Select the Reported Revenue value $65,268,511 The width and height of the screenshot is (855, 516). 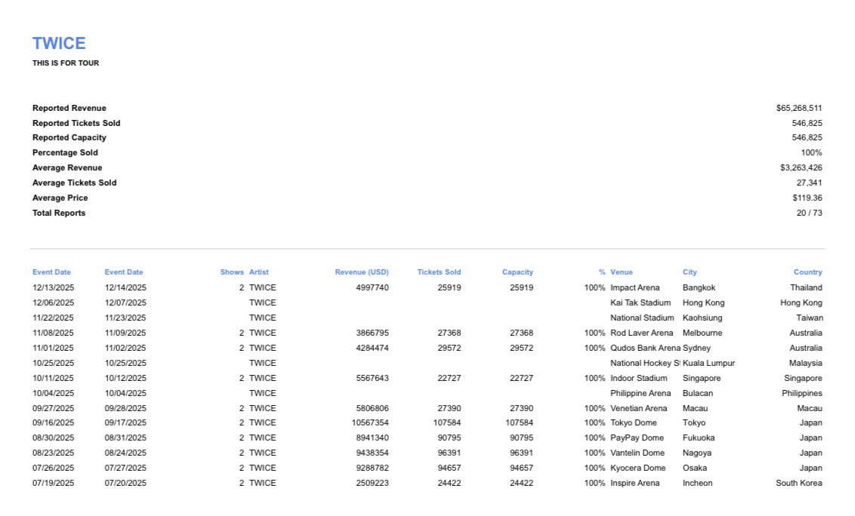tap(799, 108)
